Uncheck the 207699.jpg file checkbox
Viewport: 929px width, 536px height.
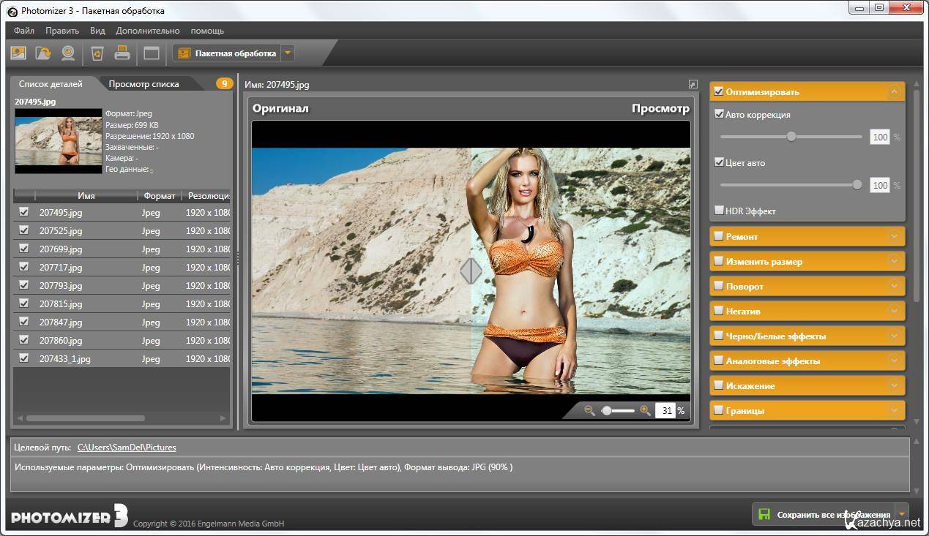point(24,249)
